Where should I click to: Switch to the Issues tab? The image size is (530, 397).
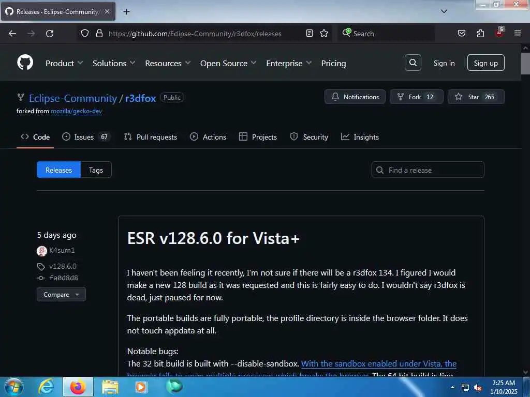click(86, 137)
